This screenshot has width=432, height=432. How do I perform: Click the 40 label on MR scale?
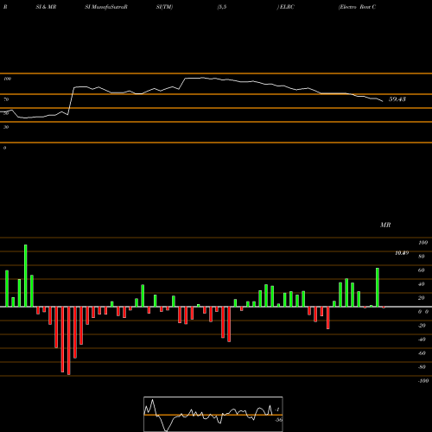[x=422, y=284]
